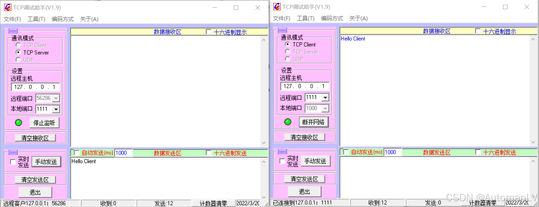Open 本地端口 1111 dropdown in left window

point(56,109)
